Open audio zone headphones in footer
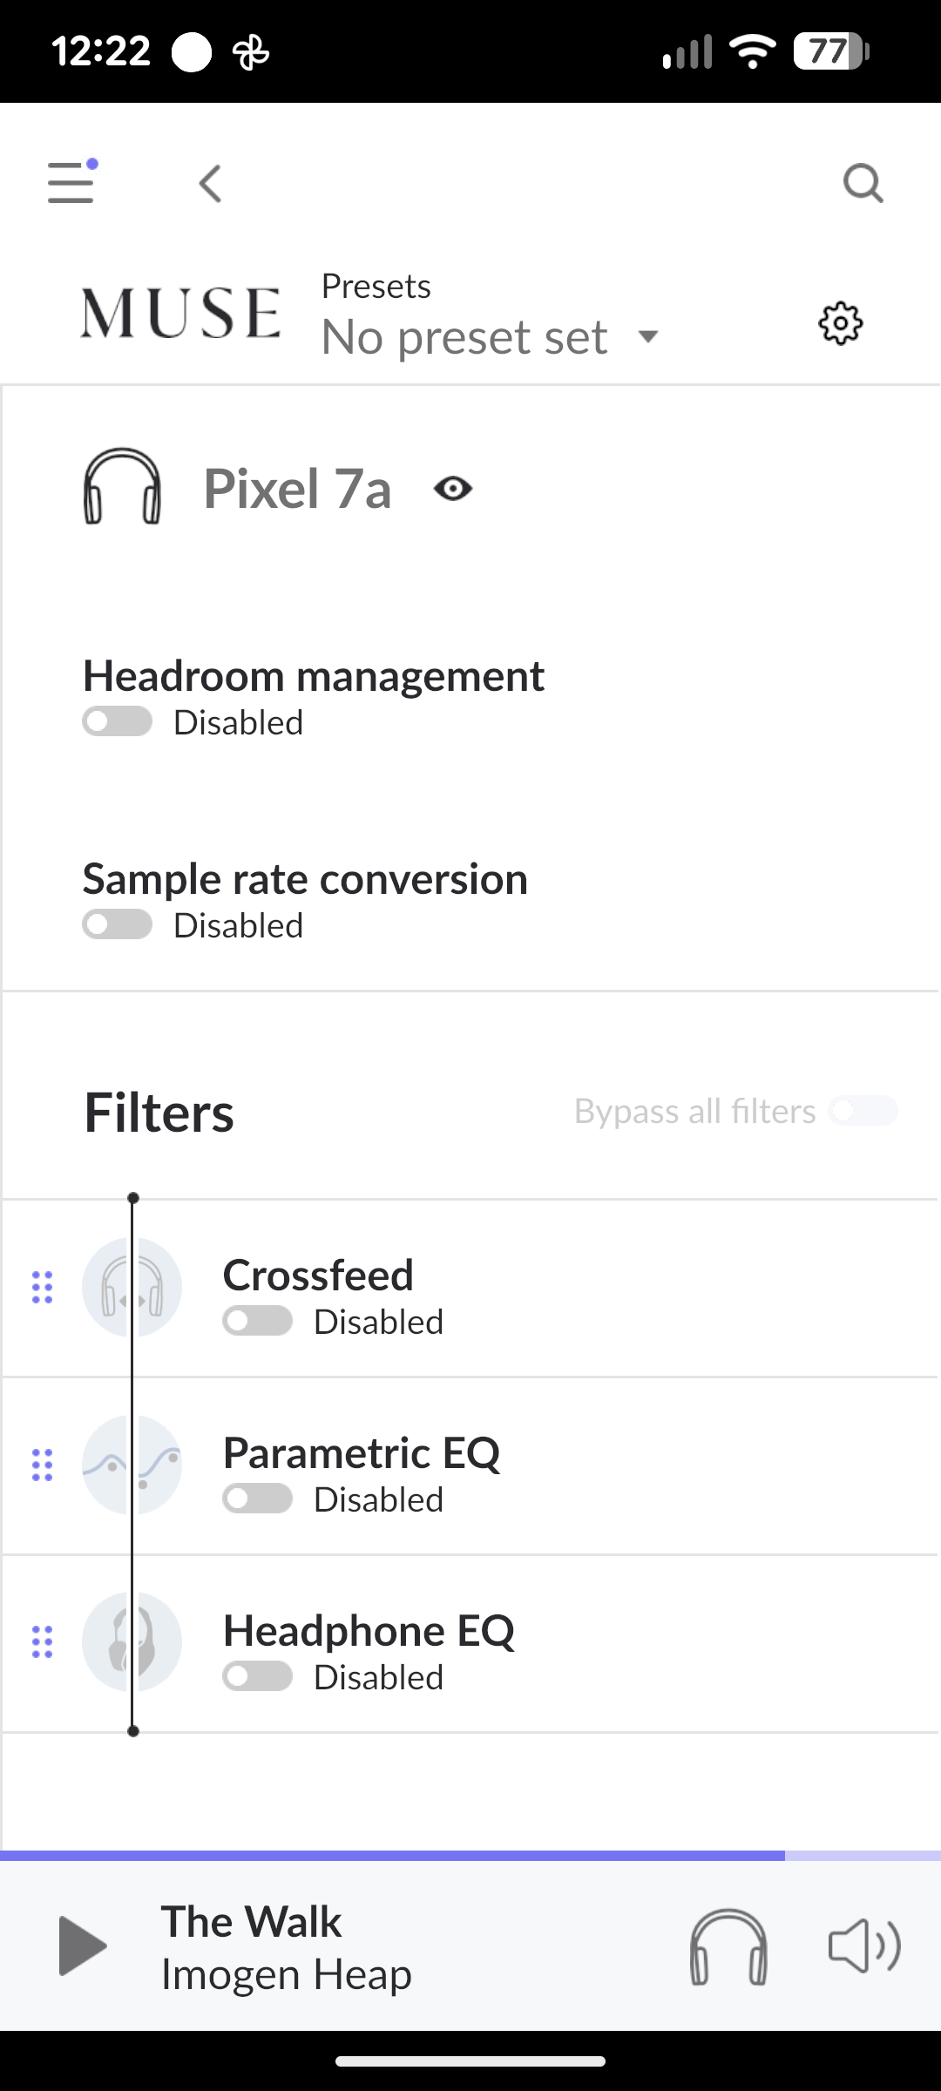The height and width of the screenshot is (2091, 941). [728, 1947]
